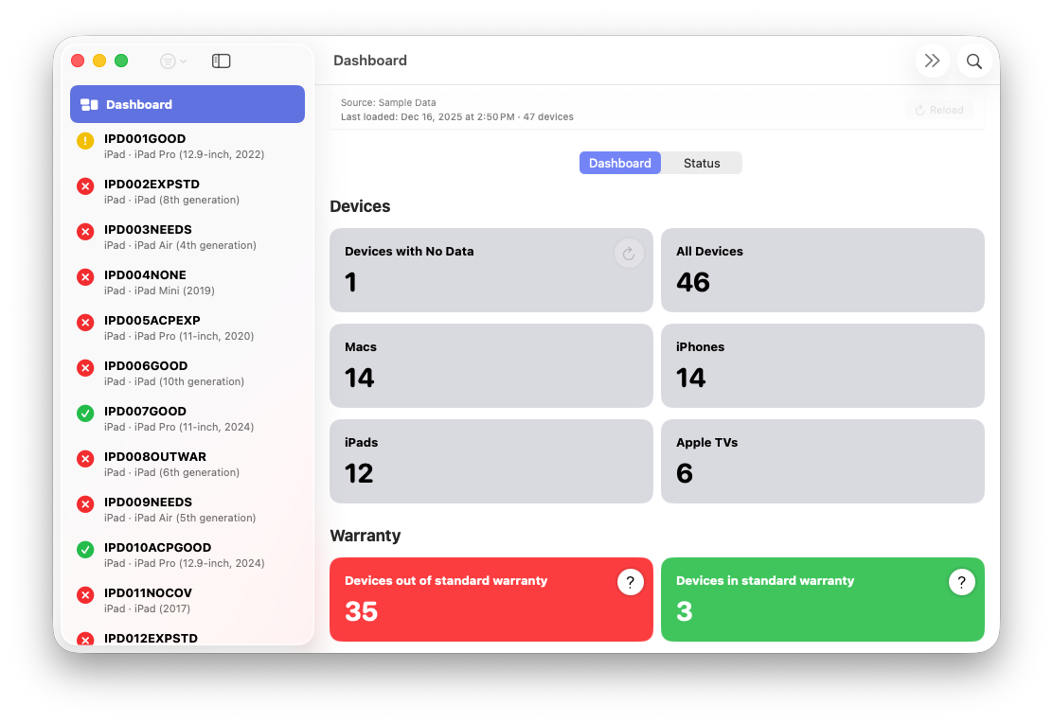Open help on Devices out of standard warranty

tap(631, 582)
